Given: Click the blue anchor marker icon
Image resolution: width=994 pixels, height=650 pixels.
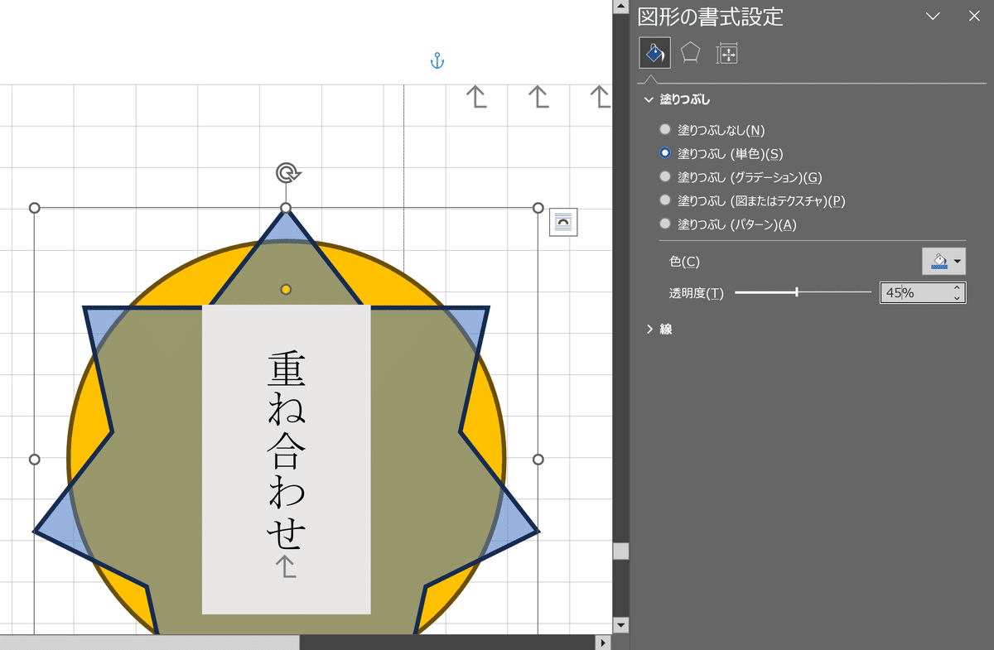Looking at the screenshot, I should point(437,60).
